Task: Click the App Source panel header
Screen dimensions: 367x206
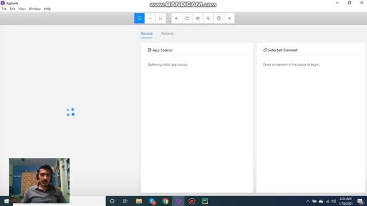Action: click(160, 50)
